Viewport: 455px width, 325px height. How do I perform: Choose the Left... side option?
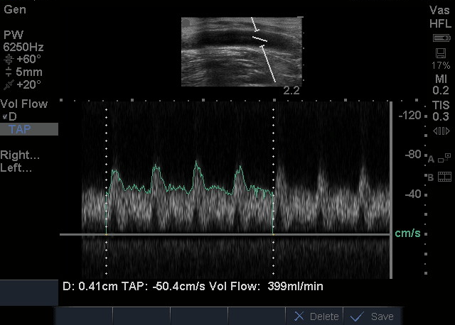tap(16, 167)
